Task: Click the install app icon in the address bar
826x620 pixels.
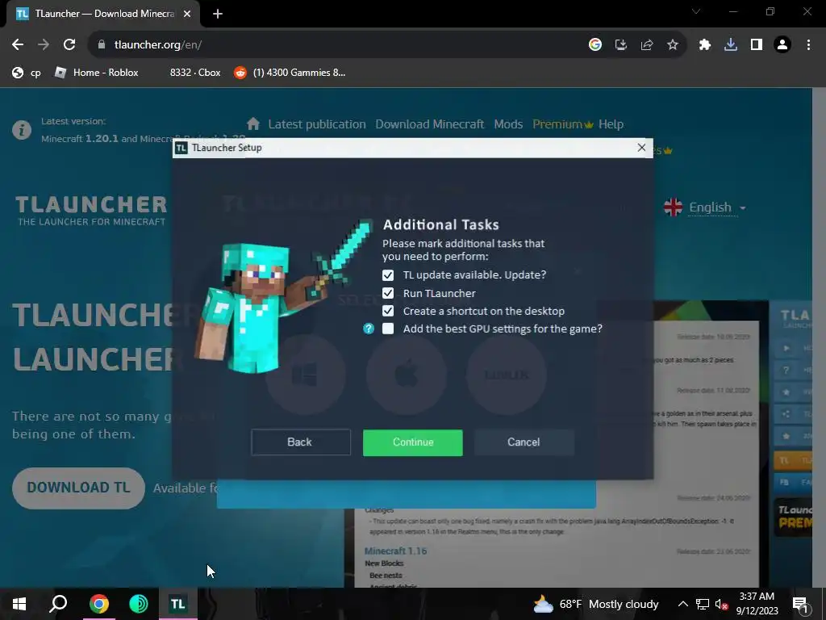Action: (621, 45)
